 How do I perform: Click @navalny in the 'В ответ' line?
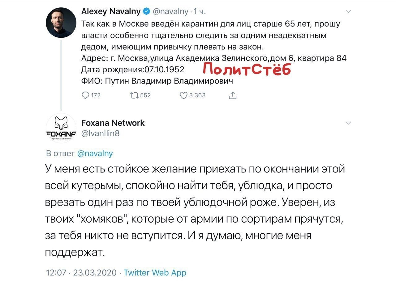point(95,153)
